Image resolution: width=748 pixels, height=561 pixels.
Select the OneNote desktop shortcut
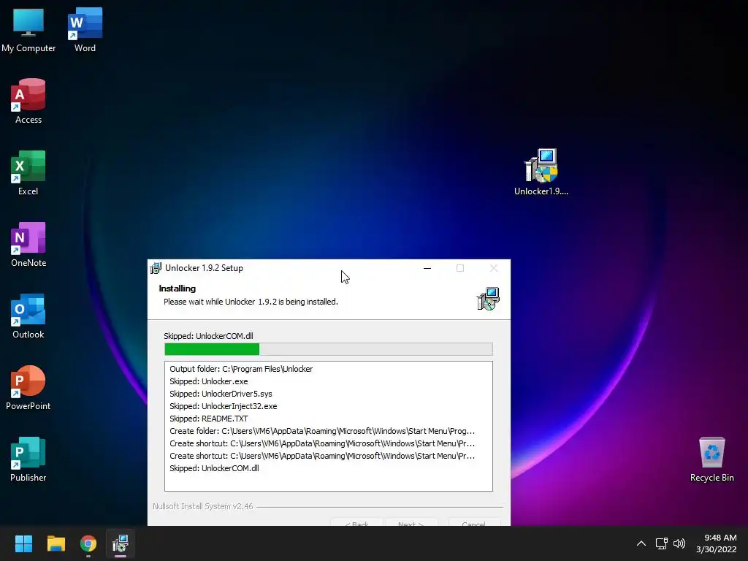coord(28,244)
